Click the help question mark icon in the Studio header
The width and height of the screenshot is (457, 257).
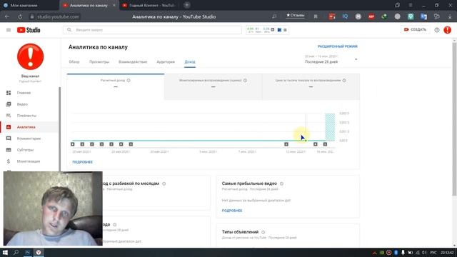tap(437, 30)
